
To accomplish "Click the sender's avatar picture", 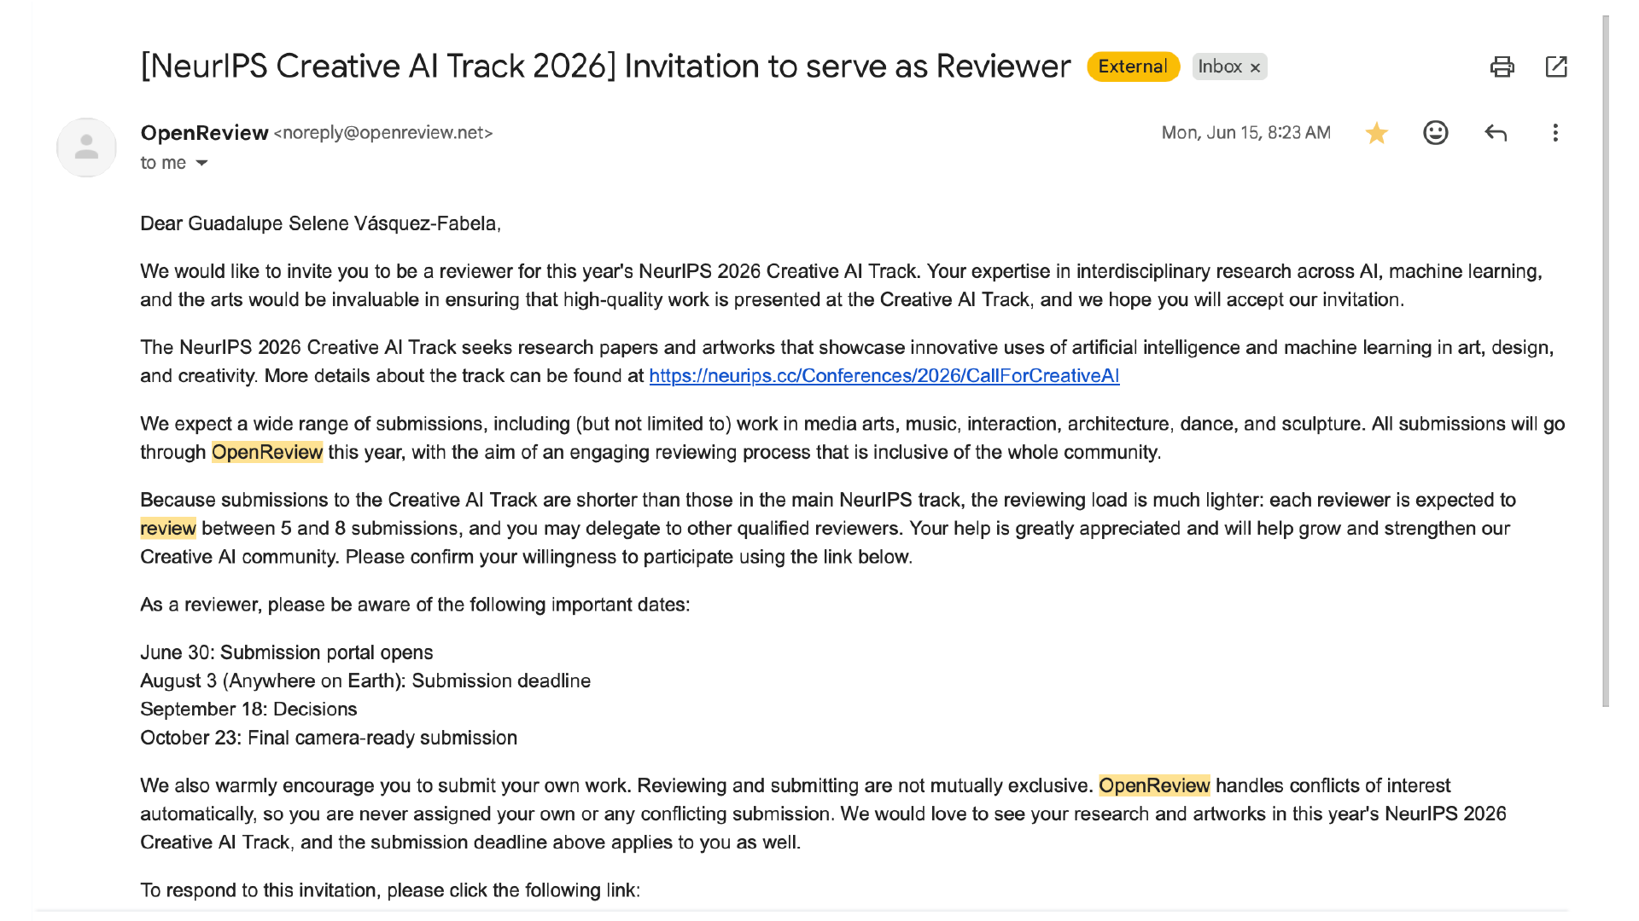I will (x=86, y=148).
